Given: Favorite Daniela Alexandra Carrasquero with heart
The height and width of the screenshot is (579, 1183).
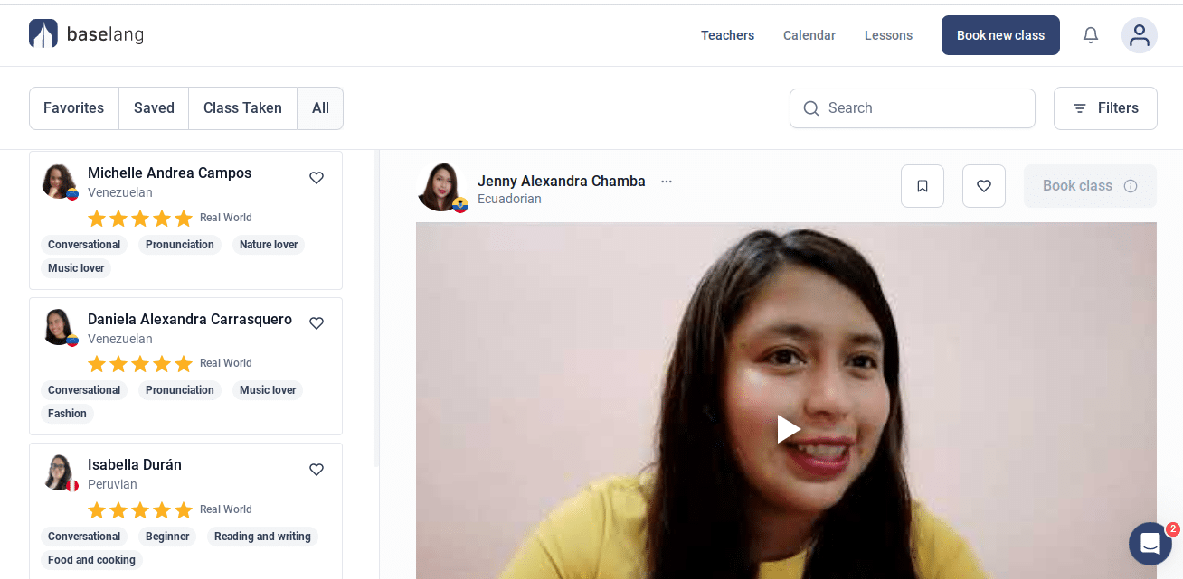Looking at the screenshot, I should [x=317, y=323].
